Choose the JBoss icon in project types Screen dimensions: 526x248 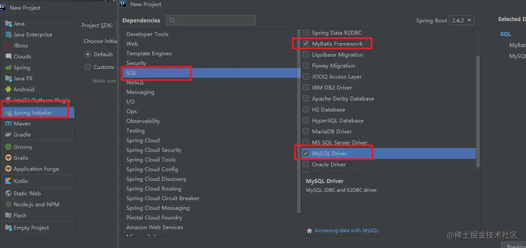pos(8,46)
